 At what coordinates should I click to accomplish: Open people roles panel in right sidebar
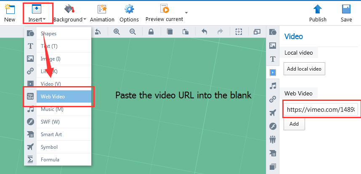pos(273,140)
